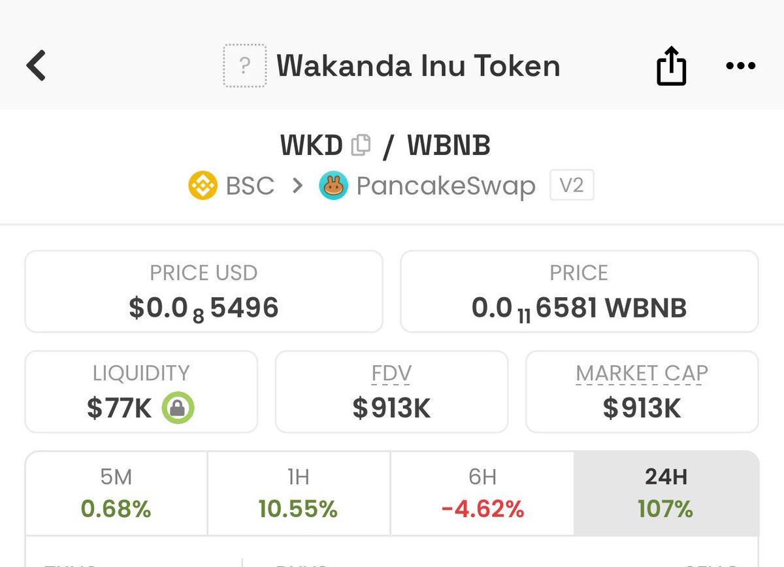Tap the Price USD card
Image resolution: width=784 pixels, height=567 pixels.
pyautogui.click(x=204, y=291)
